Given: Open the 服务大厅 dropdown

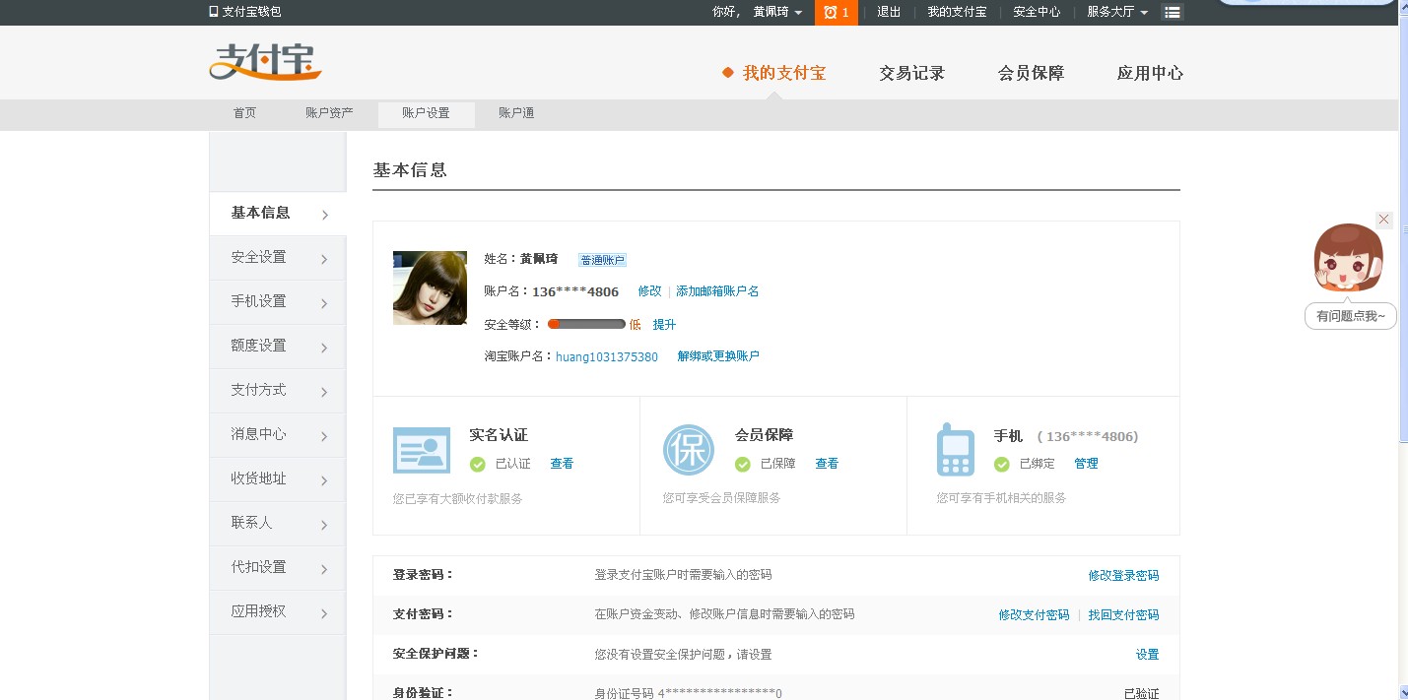Looking at the screenshot, I should click(x=1117, y=12).
